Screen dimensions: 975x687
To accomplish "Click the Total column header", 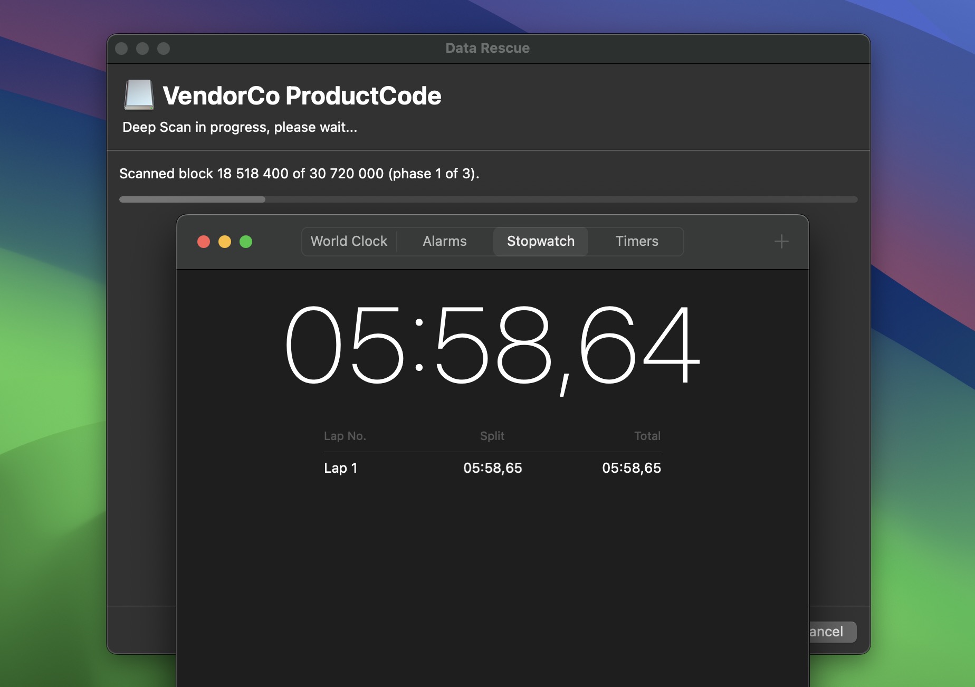I will coord(647,436).
